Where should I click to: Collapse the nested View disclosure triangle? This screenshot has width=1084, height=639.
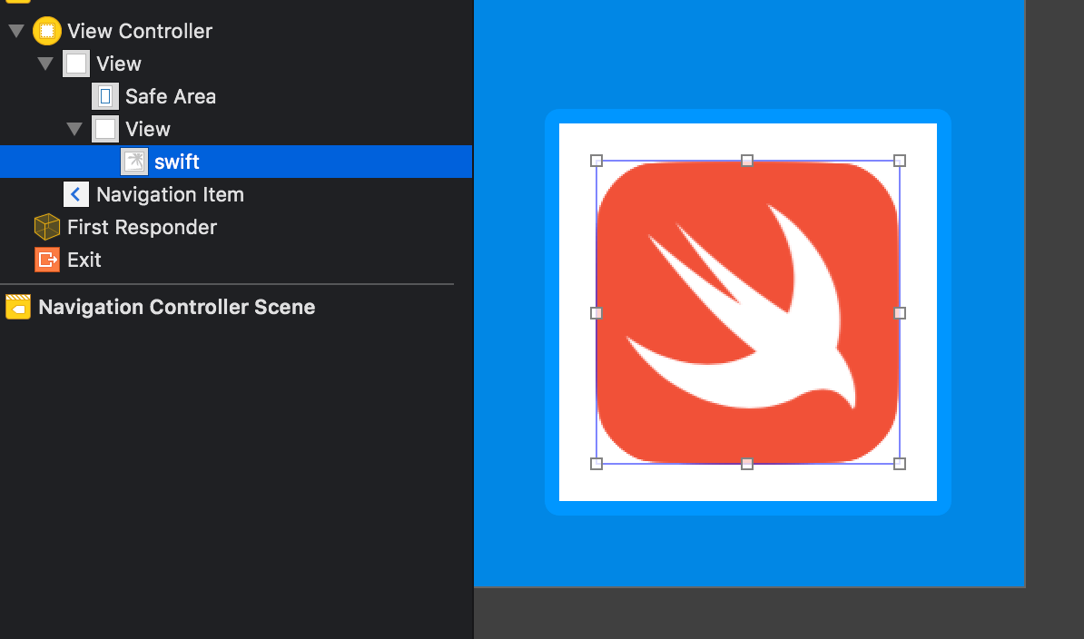tap(74, 129)
